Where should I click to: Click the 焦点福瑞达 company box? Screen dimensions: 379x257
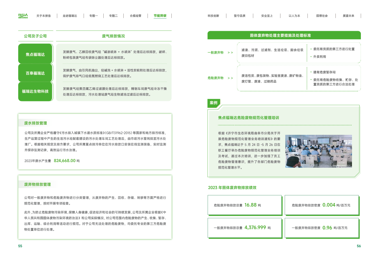[35, 54]
